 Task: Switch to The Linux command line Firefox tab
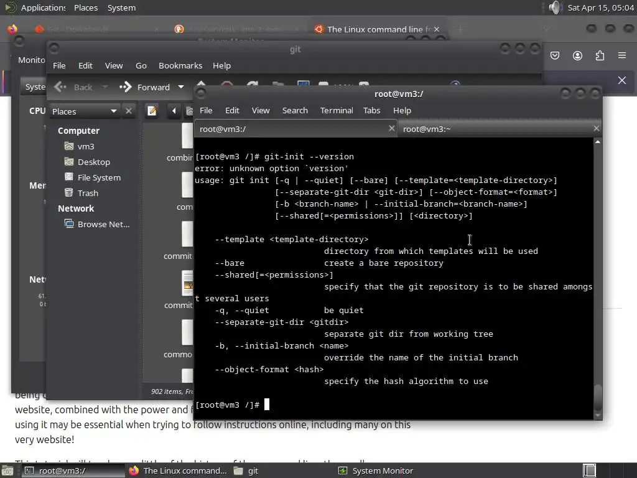click(378, 29)
